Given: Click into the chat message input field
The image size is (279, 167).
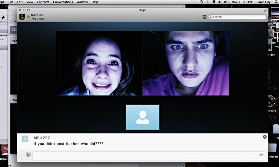Looking at the screenshot, I should pyautogui.click(x=149, y=156).
